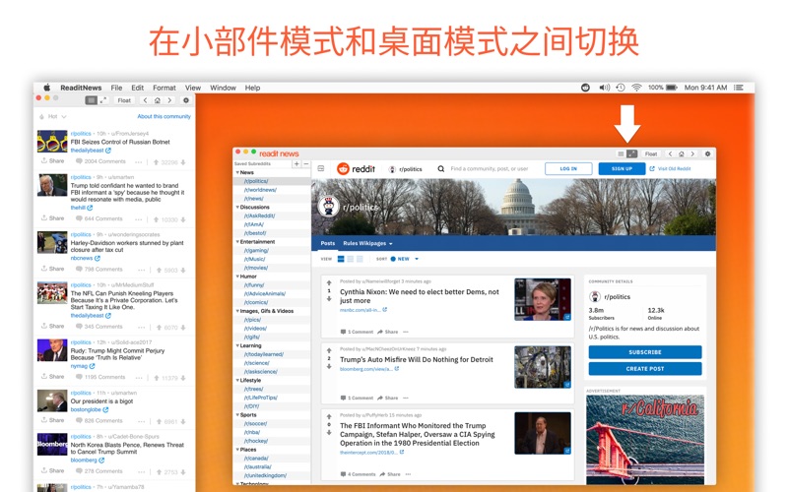Viewport: 788px width, 492px height.
Task: Click the reddit logo
Action: (356, 168)
